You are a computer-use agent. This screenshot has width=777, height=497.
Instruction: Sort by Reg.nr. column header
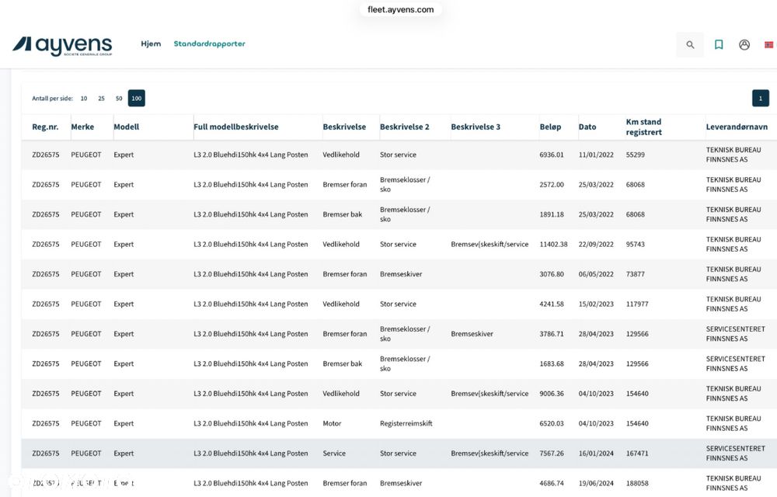point(45,127)
